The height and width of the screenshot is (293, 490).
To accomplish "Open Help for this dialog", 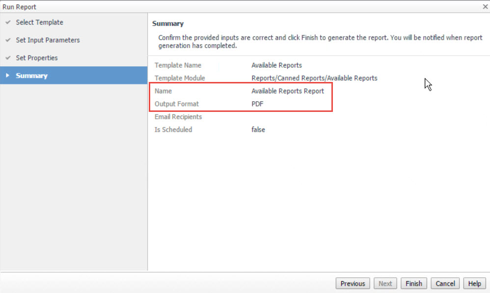I will (x=474, y=283).
